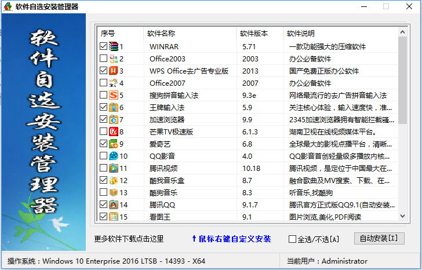Click the 国产免费正版办公软件 description
Screen dimensions: 422x270
324,71
